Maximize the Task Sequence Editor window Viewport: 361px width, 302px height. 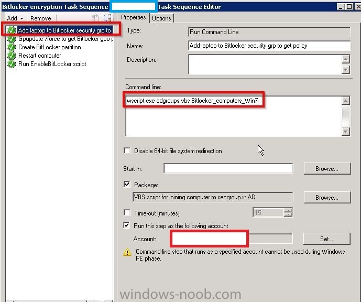click(x=349, y=7)
